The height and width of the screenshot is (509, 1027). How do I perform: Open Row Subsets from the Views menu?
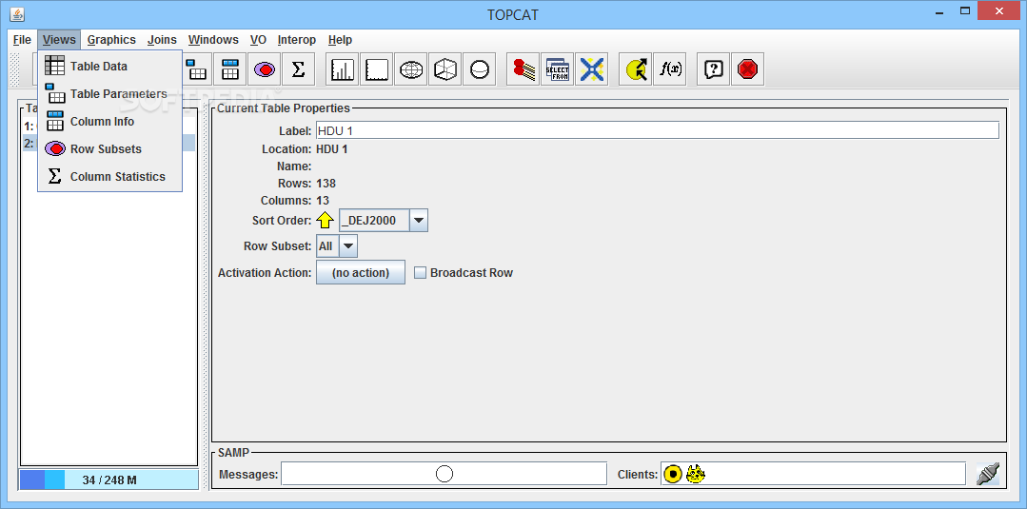pos(109,148)
